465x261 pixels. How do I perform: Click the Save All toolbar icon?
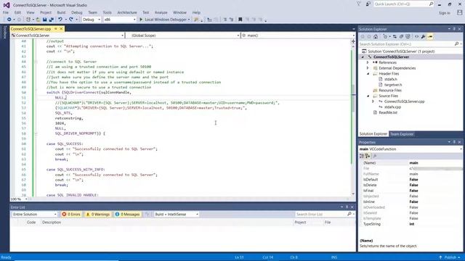coord(52,20)
